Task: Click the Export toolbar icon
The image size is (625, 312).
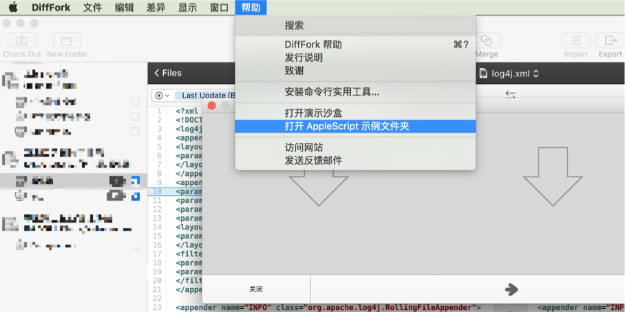Action: pos(610,41)
